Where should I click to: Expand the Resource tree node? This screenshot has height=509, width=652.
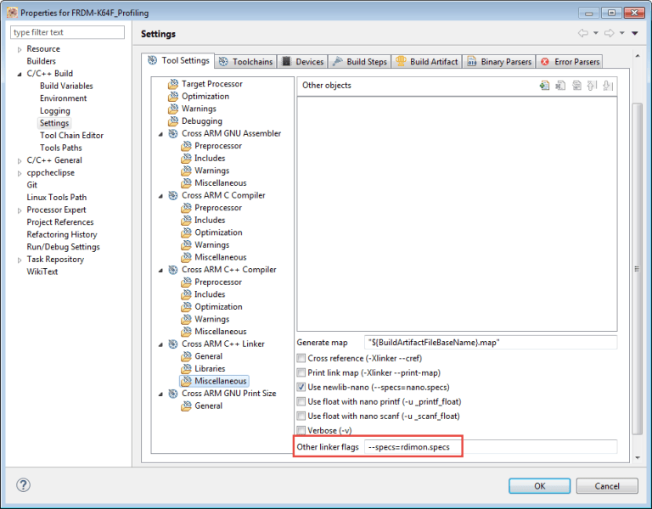tap(20, 49)
